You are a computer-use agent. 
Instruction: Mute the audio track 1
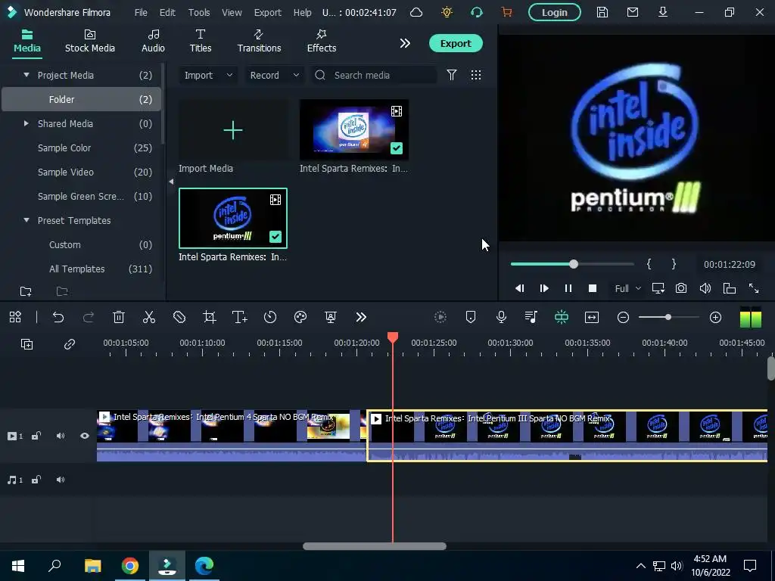(61, 480)
